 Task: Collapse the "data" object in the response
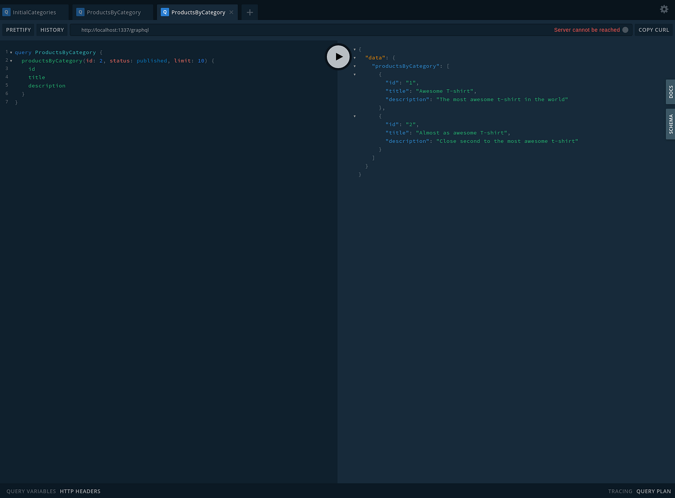point(355,58)
